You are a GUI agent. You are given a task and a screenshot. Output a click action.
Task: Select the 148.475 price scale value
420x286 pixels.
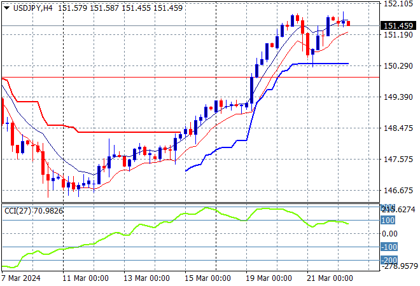pos(398,128)
